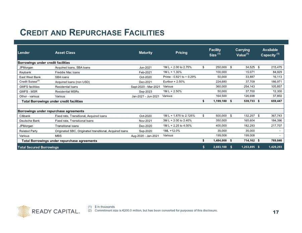Click the 2,683,188 total secured facility size
This screenshot has width=302, height=233.
click(x=220, y=147)
